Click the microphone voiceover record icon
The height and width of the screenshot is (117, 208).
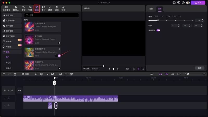tap(152, 74)
